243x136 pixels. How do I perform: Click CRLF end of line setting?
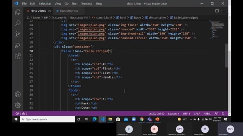click(x=197, y=114)
